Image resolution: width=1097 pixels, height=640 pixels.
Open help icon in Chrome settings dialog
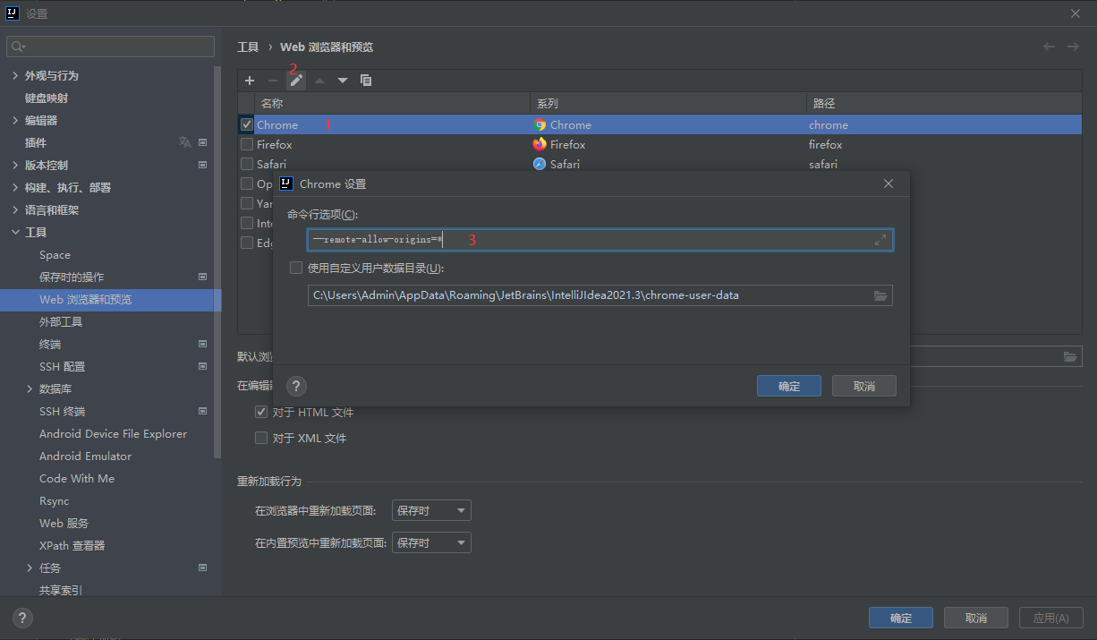click(296, 386)
